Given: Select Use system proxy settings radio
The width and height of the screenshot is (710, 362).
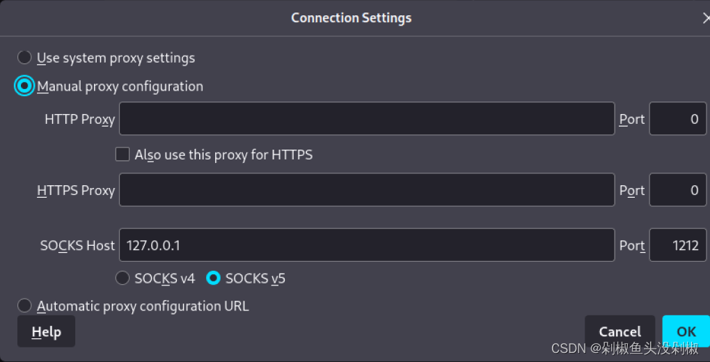Looking at the screenshot, I should 24,58.
